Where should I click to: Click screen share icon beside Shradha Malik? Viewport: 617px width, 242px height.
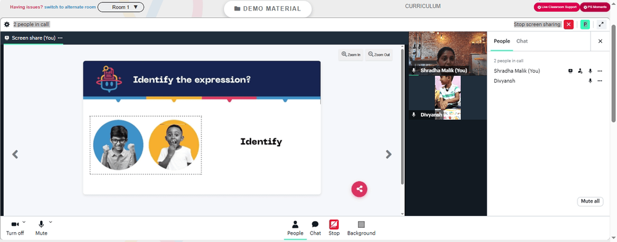(570, 71)
